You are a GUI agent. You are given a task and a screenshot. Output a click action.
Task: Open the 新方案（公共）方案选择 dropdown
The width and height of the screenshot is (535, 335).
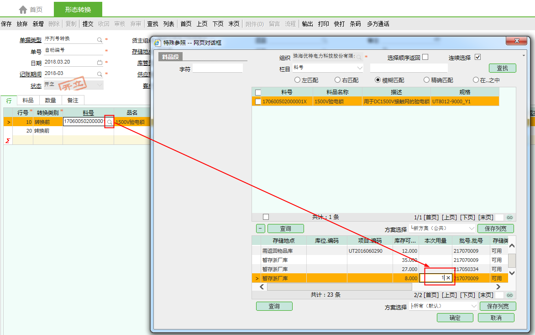click(472, 228)
